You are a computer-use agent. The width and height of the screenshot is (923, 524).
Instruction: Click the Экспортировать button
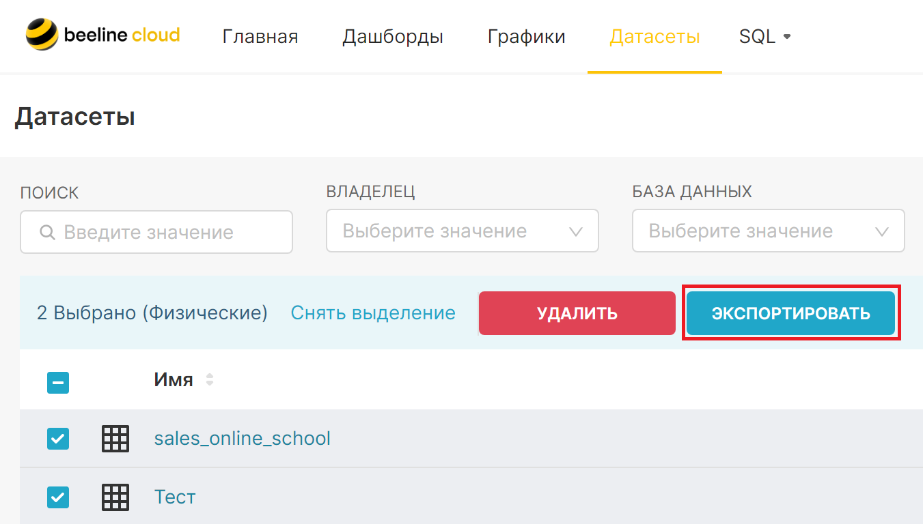[x=791, y=313]
